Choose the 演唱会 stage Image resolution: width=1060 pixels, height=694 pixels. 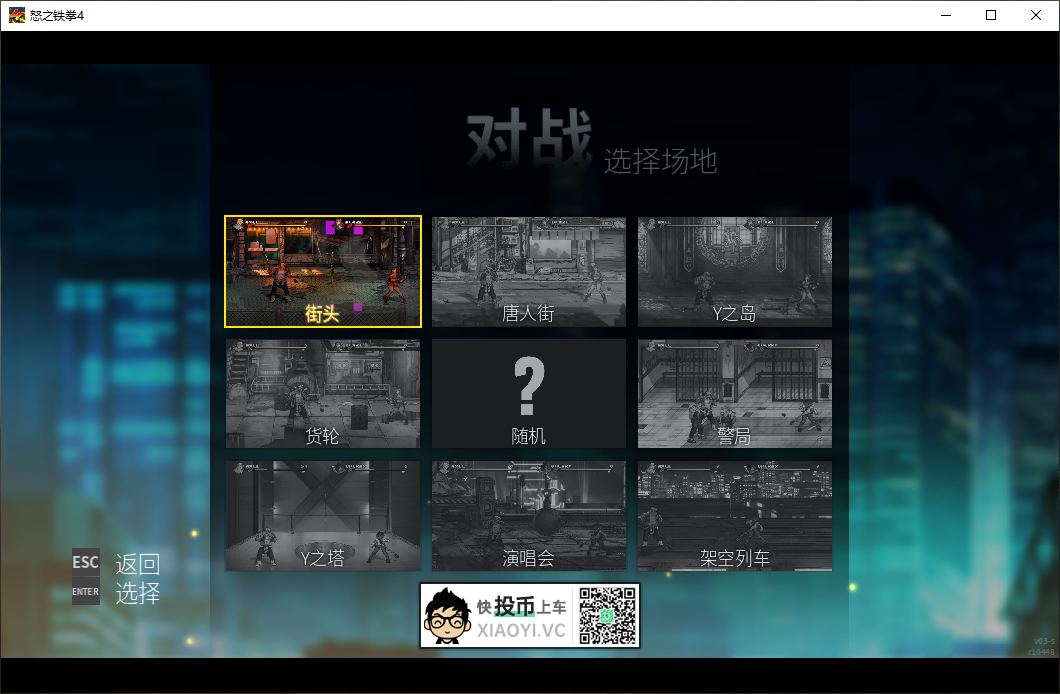529,516
